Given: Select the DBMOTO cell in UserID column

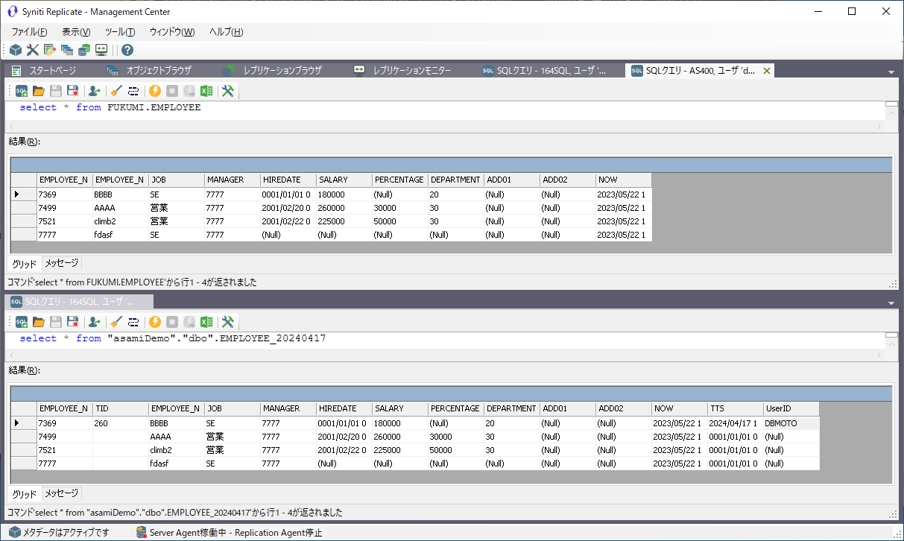Looking at the screenshot, I should (x=791, y=423).
